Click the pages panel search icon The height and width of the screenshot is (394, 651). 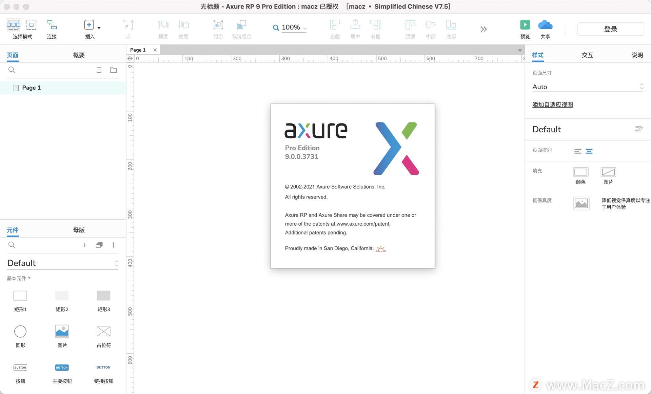click(12, 70)
